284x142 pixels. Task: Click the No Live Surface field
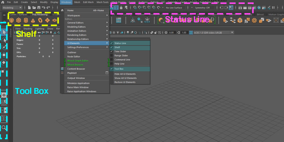click(175, 8)
